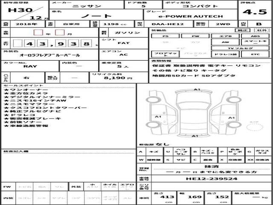Click sales point ★全方位カメラ
The width and height of the screenshot is (273, 205).
[x=26, y=93]
